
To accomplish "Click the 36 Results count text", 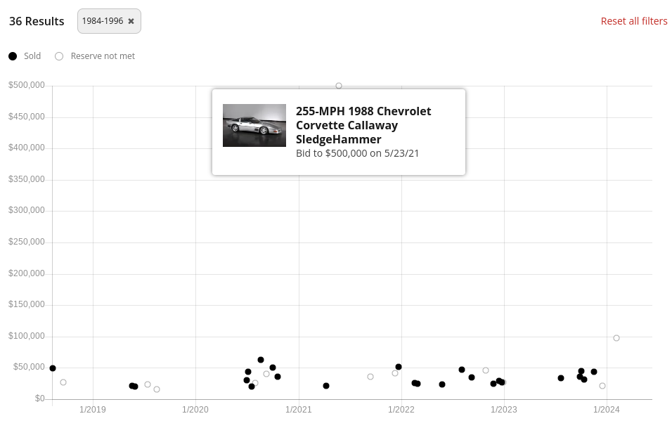I will (37, 21).
